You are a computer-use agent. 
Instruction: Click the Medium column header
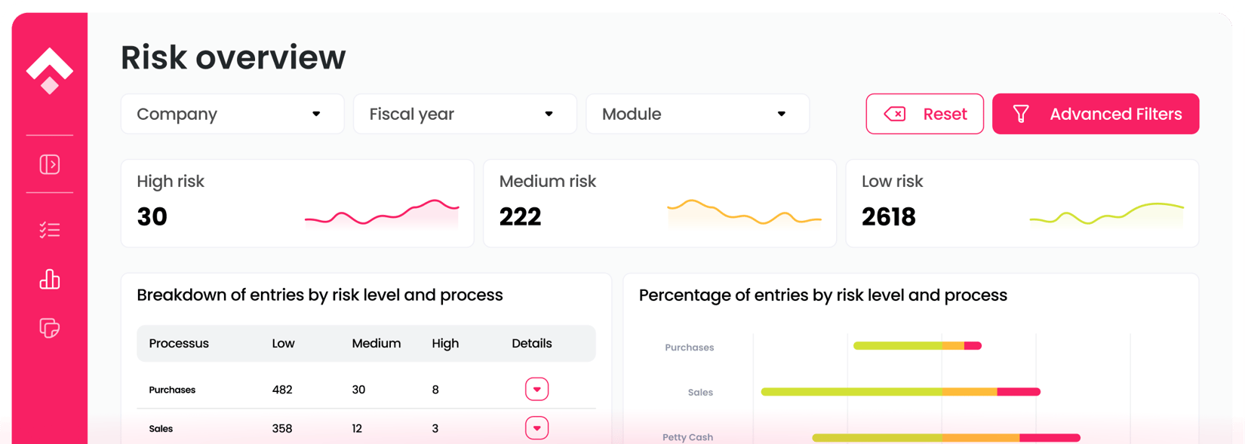[x=376, y=343]
